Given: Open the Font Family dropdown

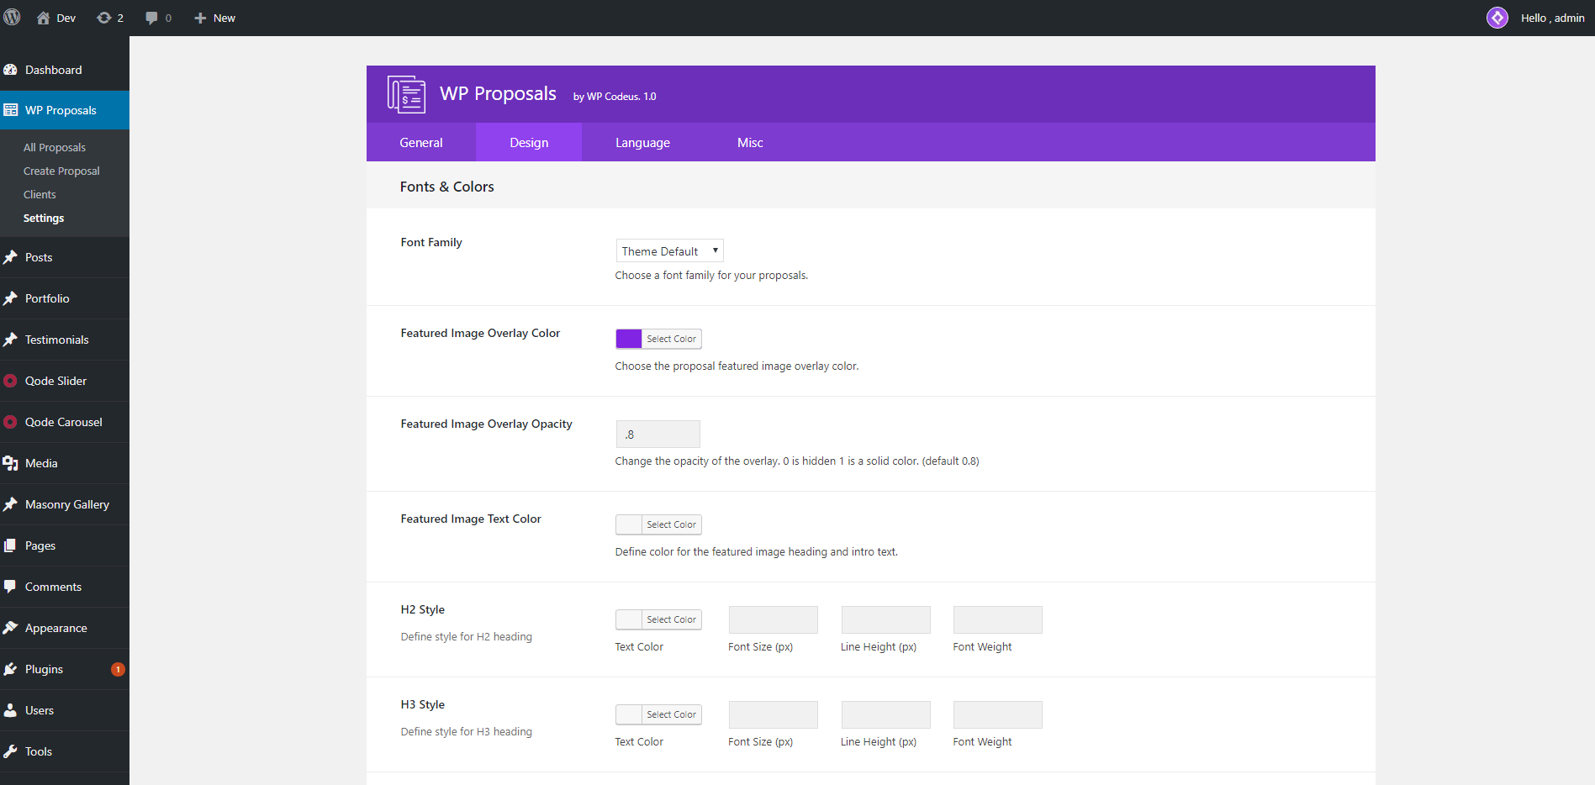Looking at the screenshot, I should (669, 250).
